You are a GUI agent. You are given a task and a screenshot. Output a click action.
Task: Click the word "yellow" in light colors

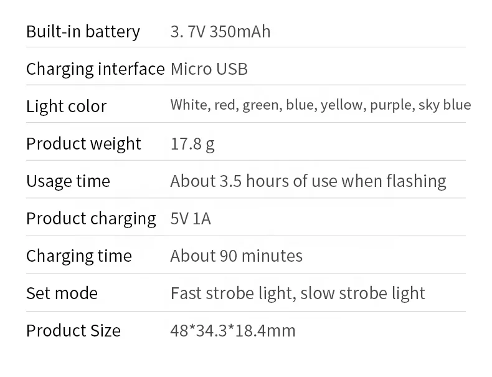[x=341, y=105]
